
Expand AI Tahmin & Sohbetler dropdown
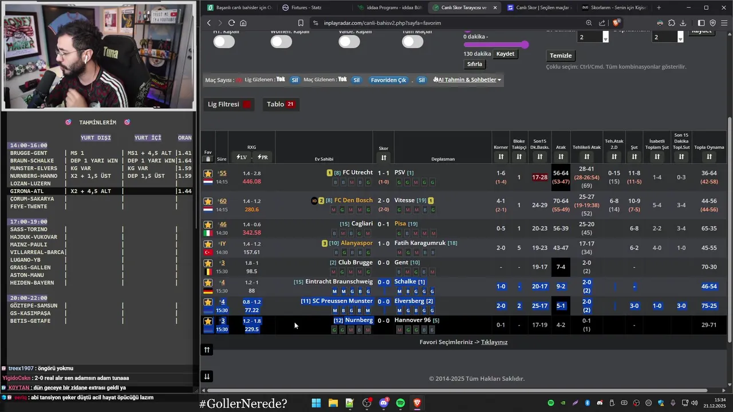click(x=467, y=80)
